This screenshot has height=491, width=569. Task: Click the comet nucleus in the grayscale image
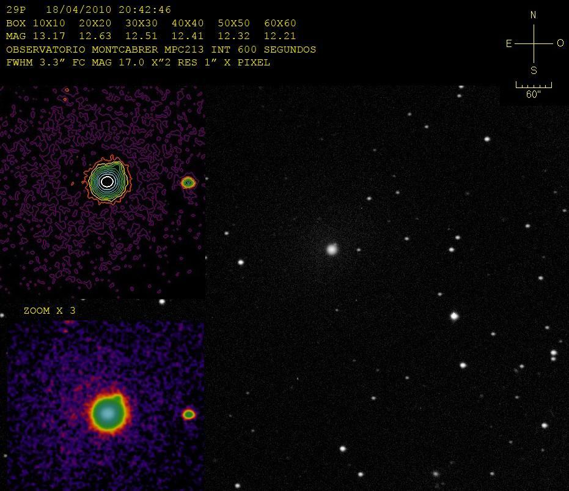(332, 249)
